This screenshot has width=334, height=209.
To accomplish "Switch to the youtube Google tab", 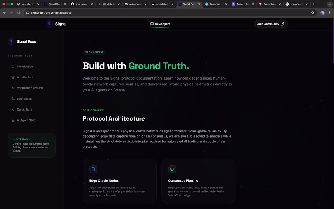I will (296, 4).
